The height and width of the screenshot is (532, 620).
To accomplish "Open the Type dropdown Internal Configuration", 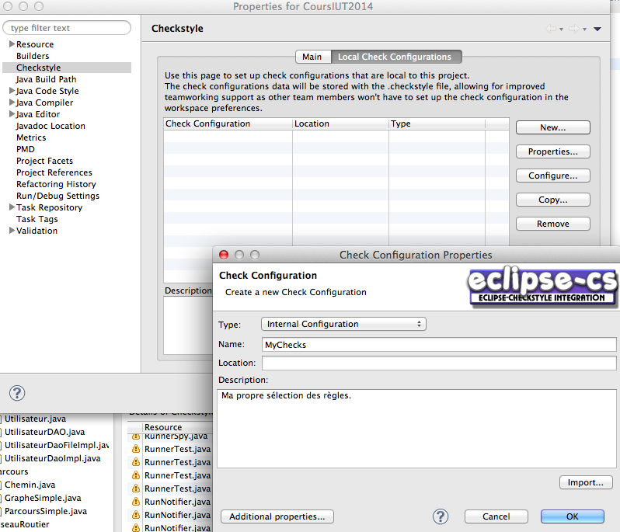I will point(343,324).
